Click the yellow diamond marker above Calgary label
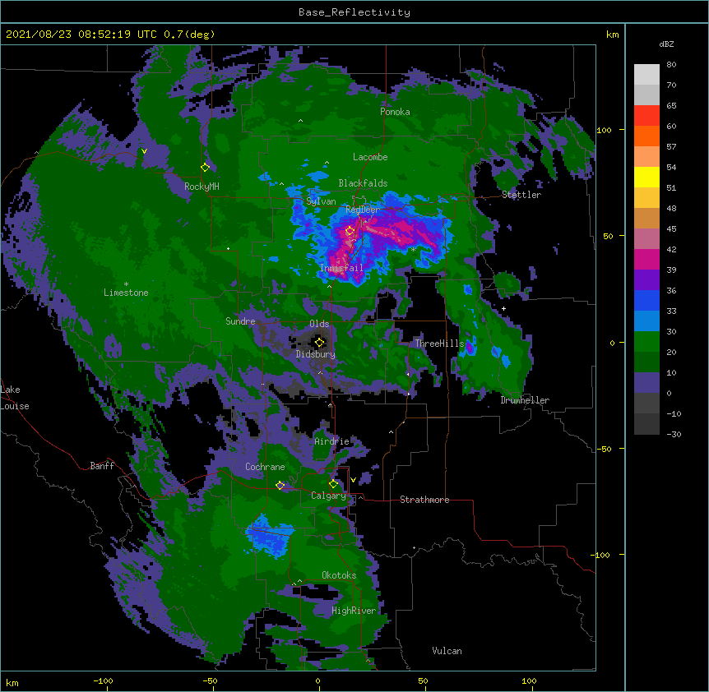This screenshot has height=692, width=709. pos(333,484)
